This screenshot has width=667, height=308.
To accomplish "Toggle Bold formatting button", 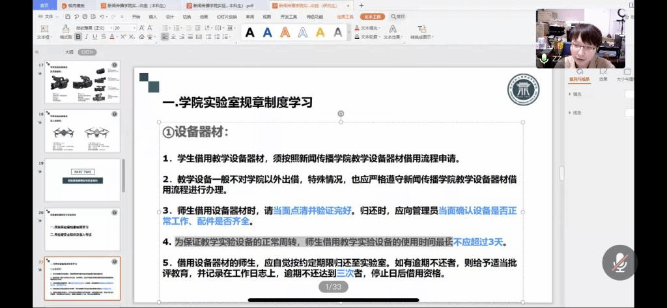I will (x=78, y=37).
